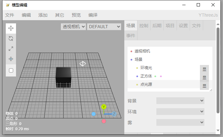Switch to the 设置 tab

point(183,26)
